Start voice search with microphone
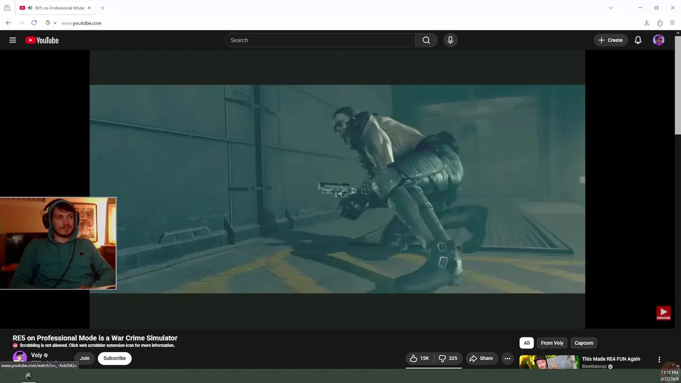681x383 pixels. coord(450,40)
